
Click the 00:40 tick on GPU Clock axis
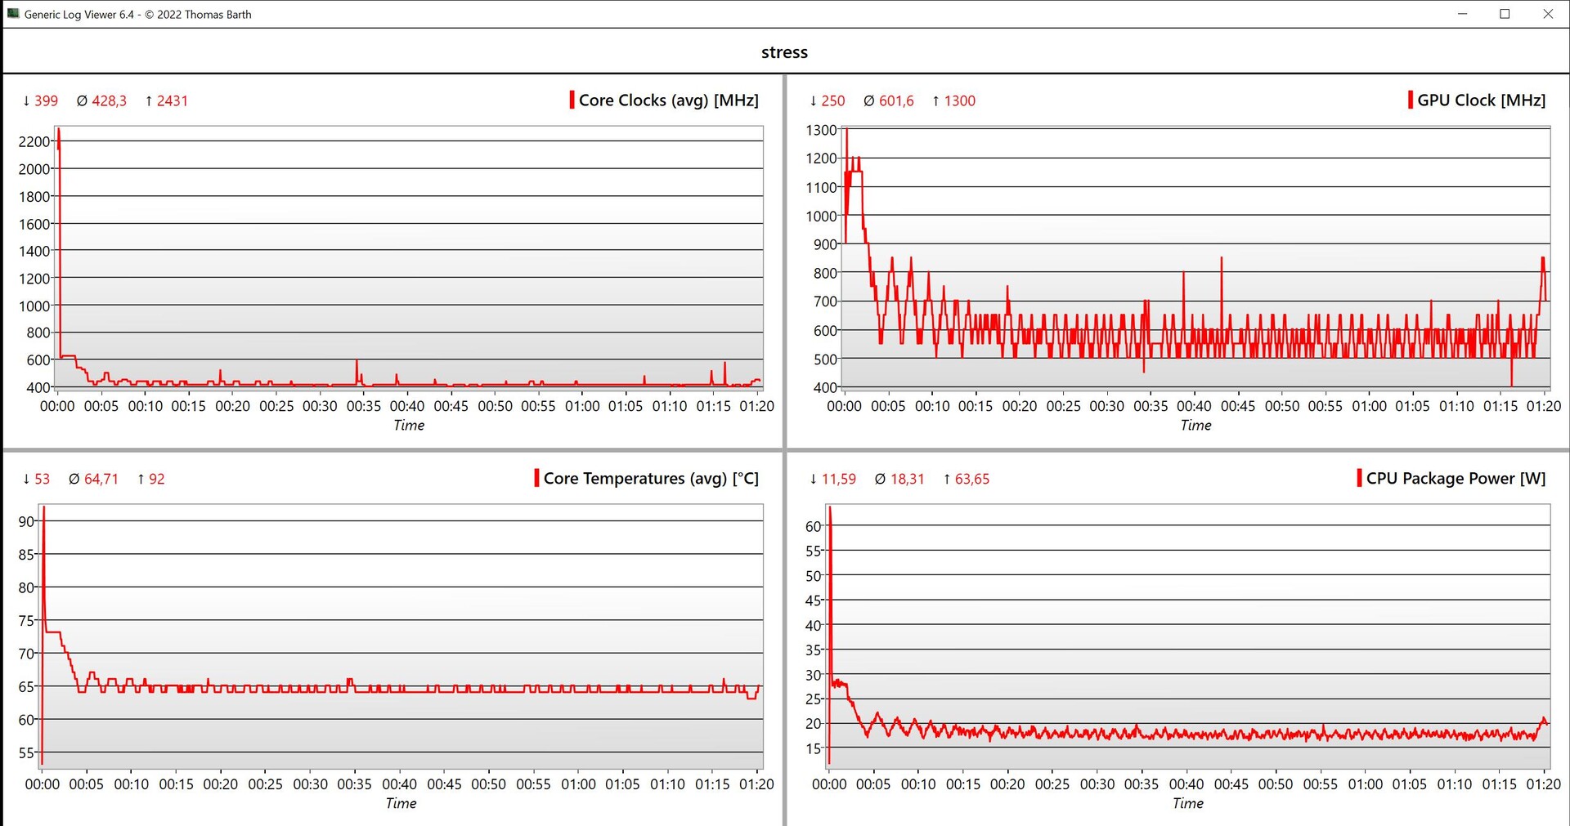[1194, 406]
